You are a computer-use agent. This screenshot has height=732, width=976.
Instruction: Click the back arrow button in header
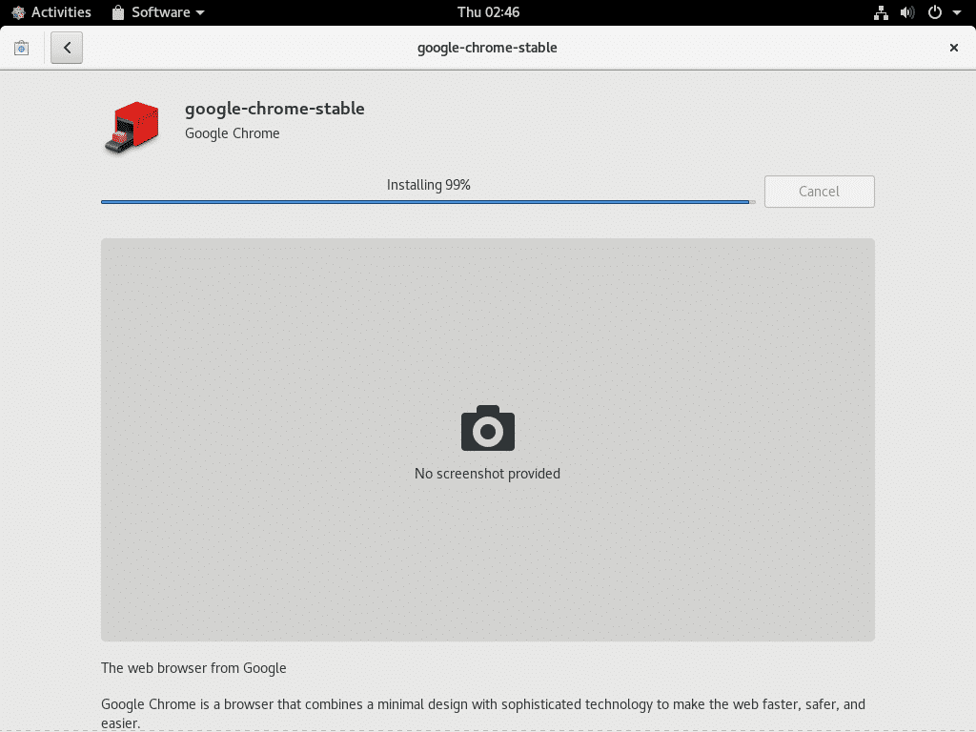point(67,48)
